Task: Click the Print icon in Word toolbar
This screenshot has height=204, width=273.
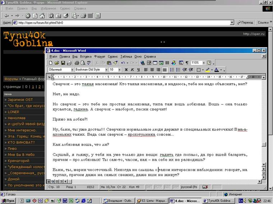Action: pos(77,63)
